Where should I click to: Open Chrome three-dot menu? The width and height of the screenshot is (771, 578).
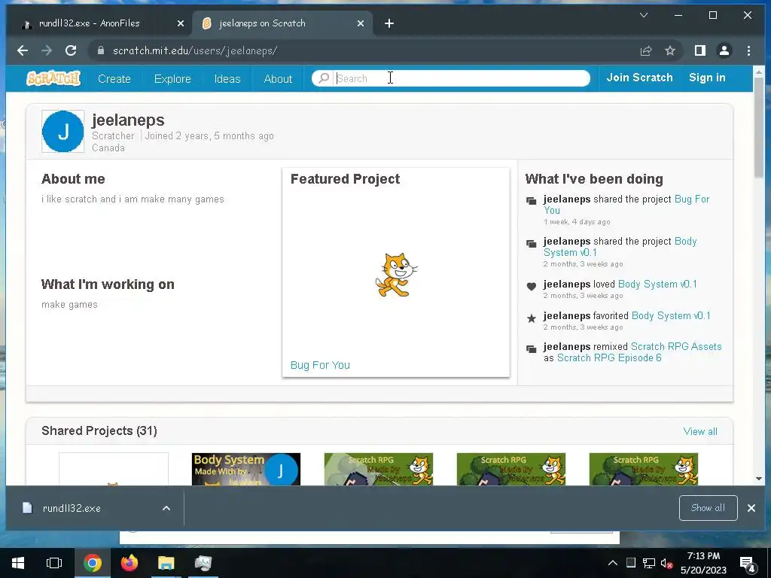(x=748, y=50)
